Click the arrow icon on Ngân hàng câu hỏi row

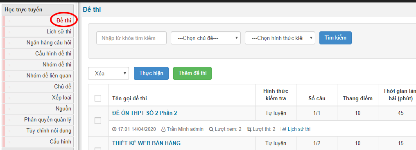(8, 43)
